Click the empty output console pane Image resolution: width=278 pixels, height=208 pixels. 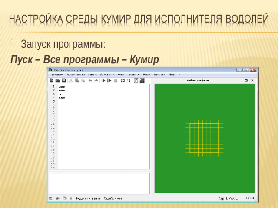(99, 183)
